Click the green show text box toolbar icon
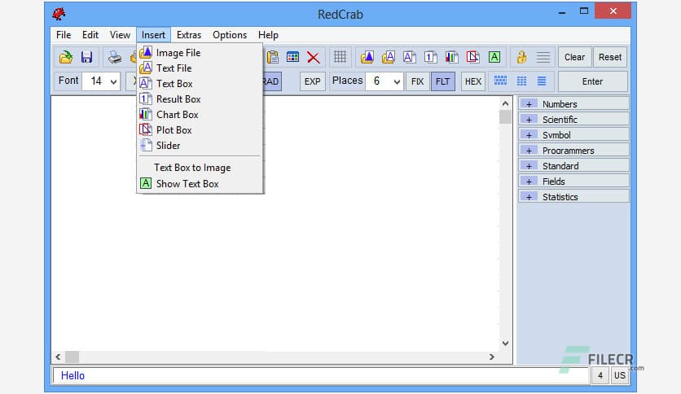681x394 pixels. pyautogui.click(x=494, y=57)
